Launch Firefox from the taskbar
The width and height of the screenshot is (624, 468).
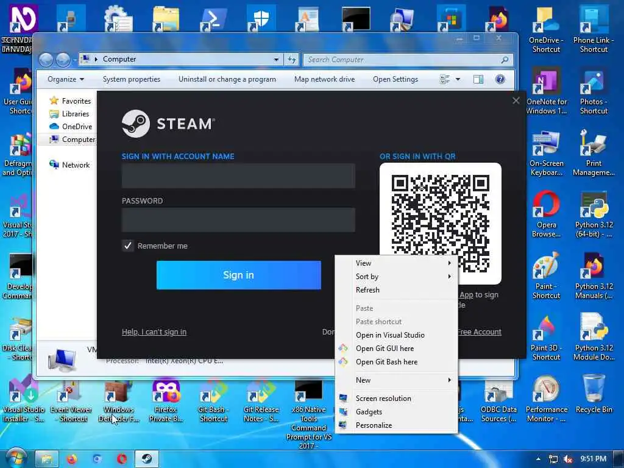72,459
